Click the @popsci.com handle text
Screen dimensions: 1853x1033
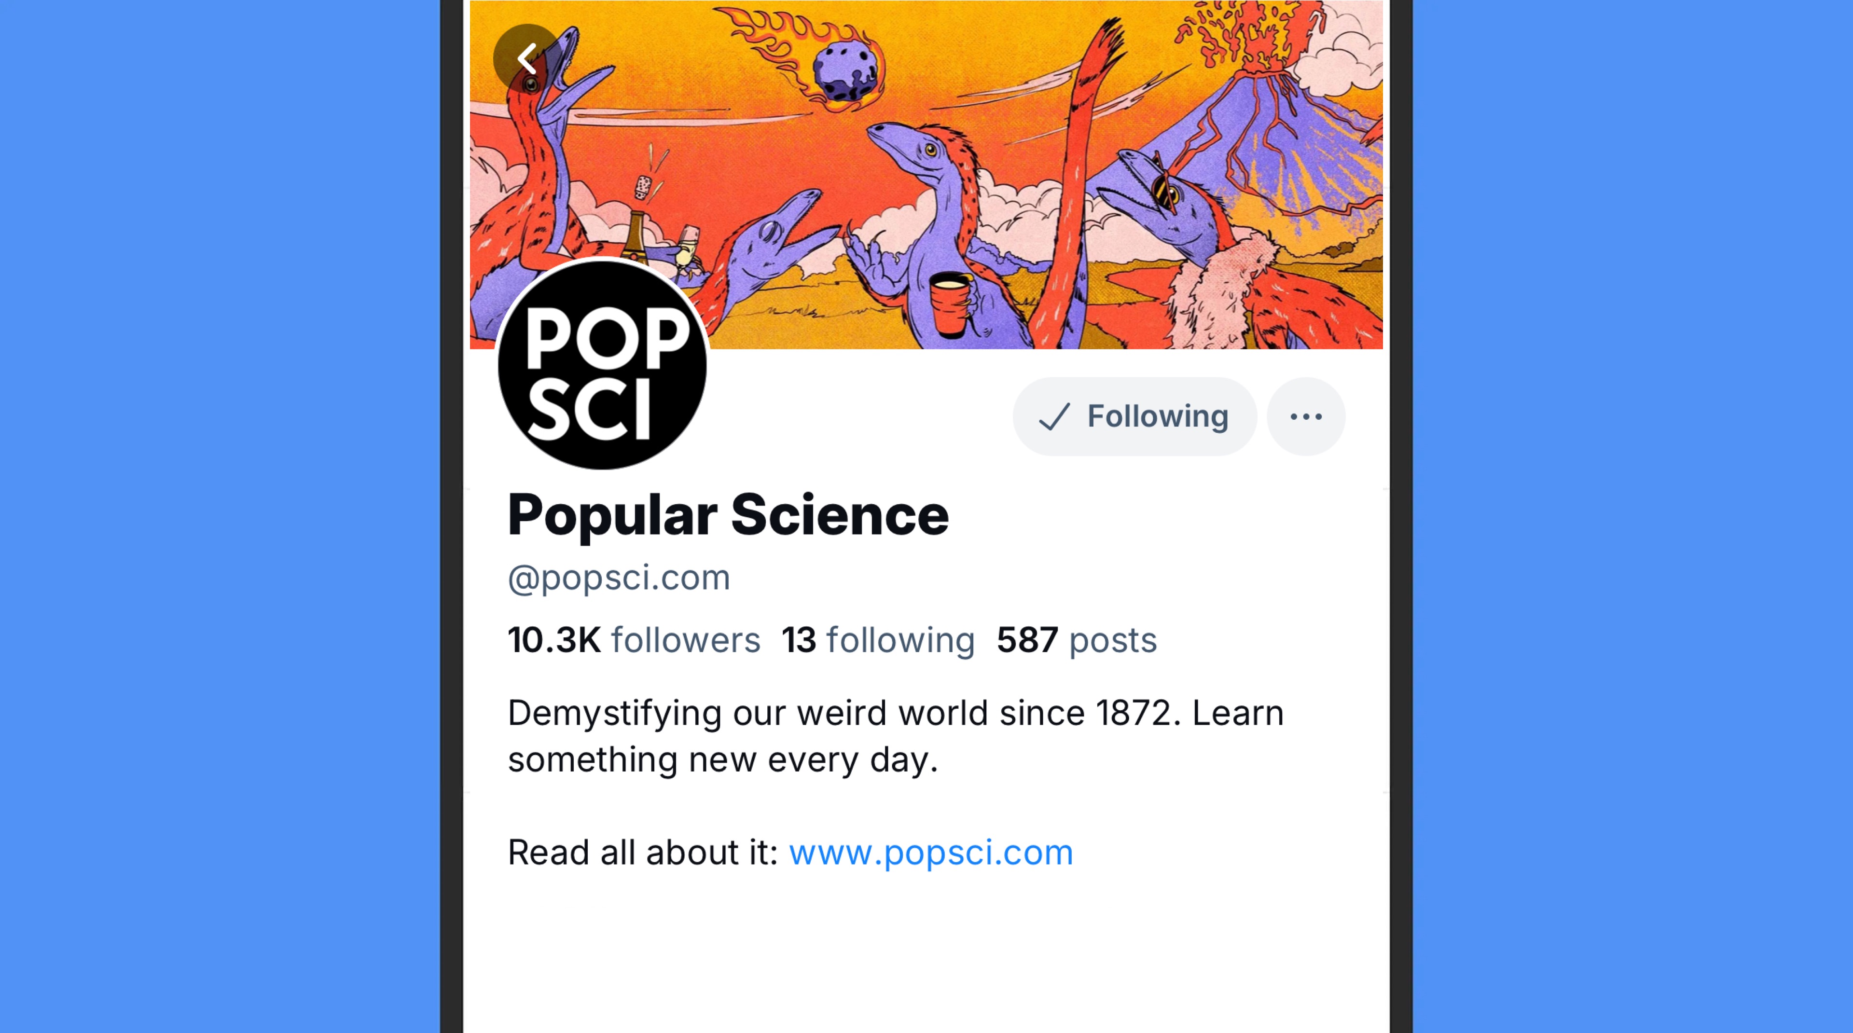click(619, 578)
